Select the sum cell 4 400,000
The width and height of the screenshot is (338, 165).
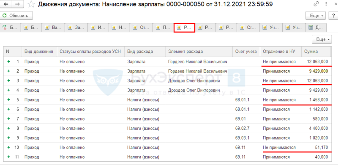[318, 128]
